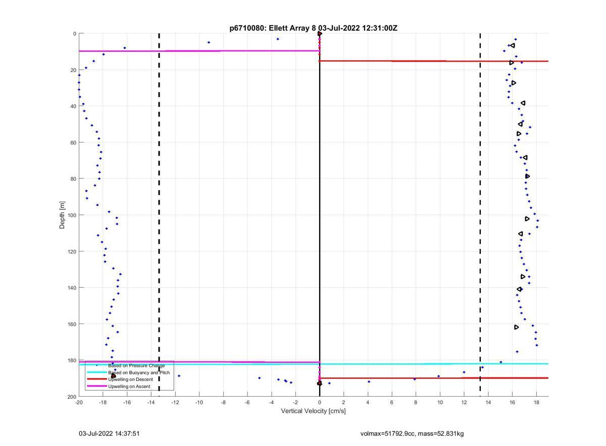Click cyan line sample in the legend
This screenshot has width=606, height=446.
coord(97,372)
